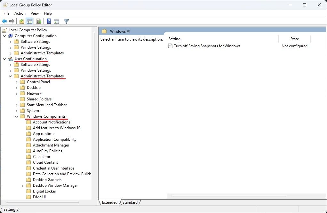The height and width of the screenshot is (213, 327).
Task: Select the Cloud Content folder
Action: (45, 162)
